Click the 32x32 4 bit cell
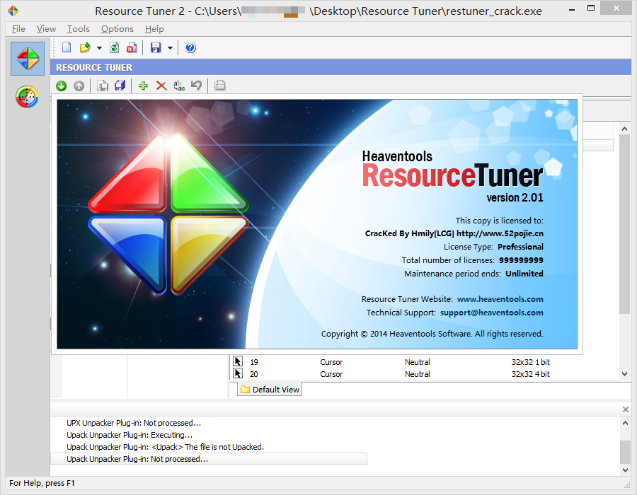 tap(531, 374)
